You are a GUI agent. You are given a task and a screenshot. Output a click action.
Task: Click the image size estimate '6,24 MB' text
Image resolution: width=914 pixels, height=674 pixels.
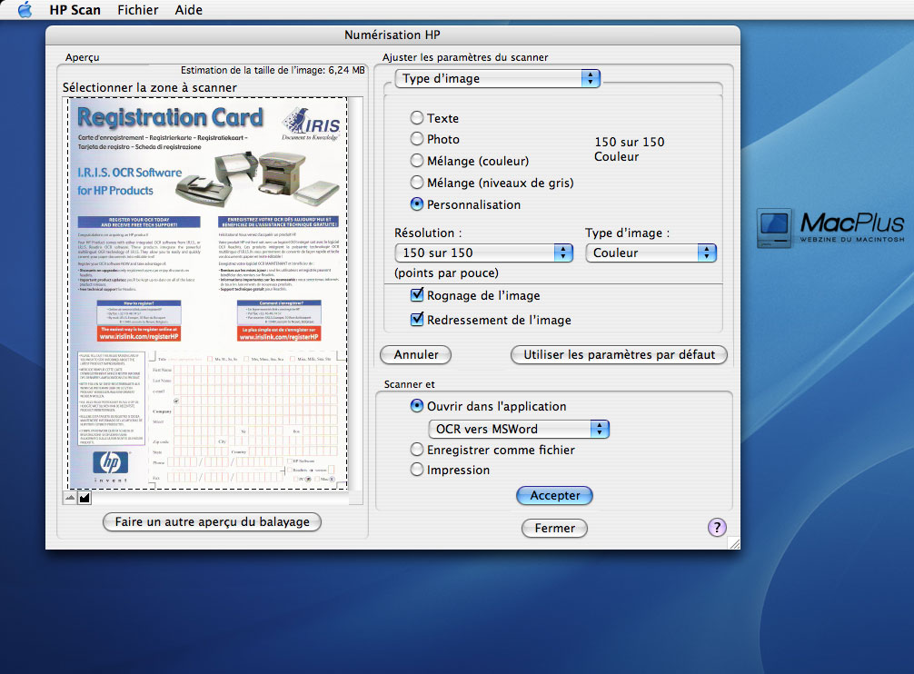[x=346, y=70]
